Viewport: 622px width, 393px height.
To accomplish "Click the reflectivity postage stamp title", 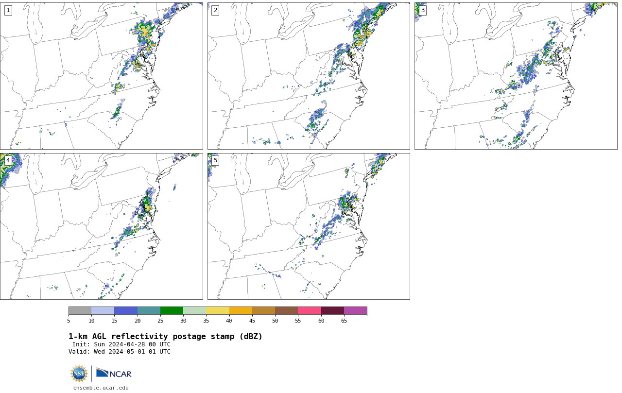I will 165,337.
